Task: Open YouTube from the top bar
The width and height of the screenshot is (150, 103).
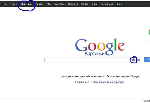Action: 60,4
